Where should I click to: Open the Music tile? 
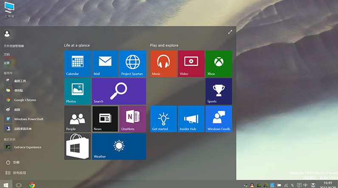tap(163, 64)
